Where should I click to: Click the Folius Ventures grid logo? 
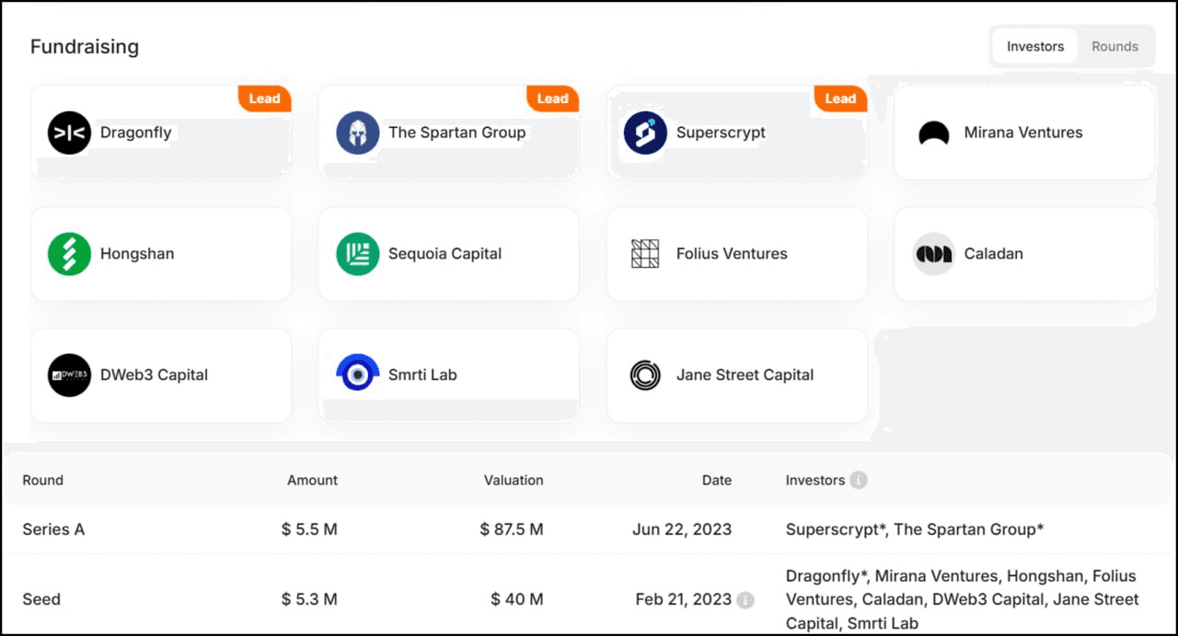tap(645, 254)
